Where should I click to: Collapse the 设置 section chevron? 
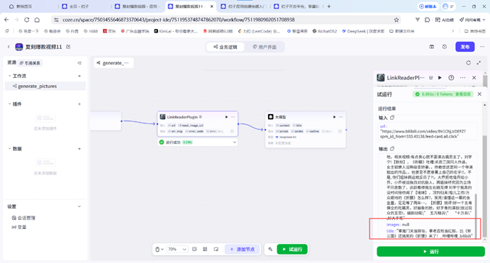click(x=79, y=206)
